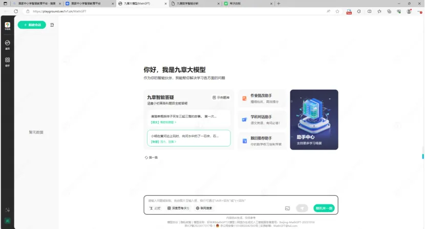Click the green 随机来一题 button
The height and width of the screenshot is (229, 425).
coord(324,208)
